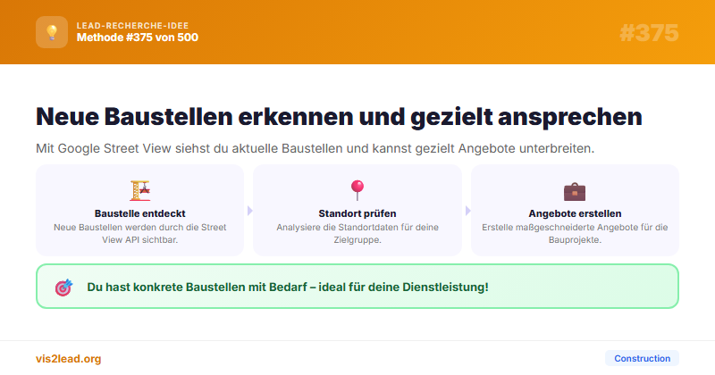
Task: Select the Construction tag
Action: 642,358
